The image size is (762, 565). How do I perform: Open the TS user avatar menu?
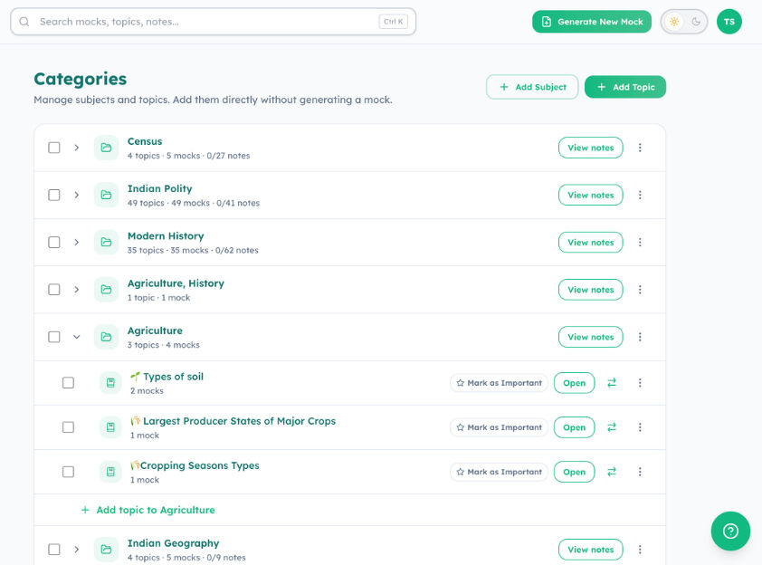[x=729, y=22]
